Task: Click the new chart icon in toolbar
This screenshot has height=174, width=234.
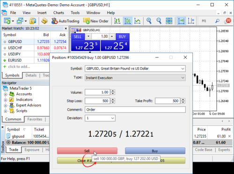Action: [x=7, y=21]
